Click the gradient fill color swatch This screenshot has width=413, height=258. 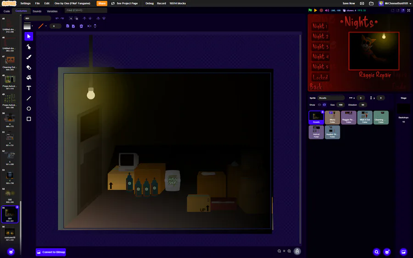click(27, 26)
